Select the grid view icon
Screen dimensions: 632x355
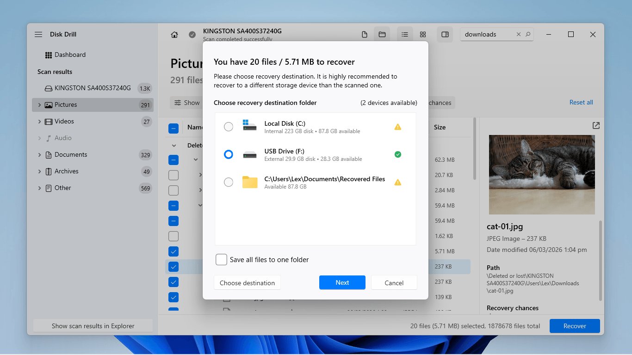tap(423, 35)
